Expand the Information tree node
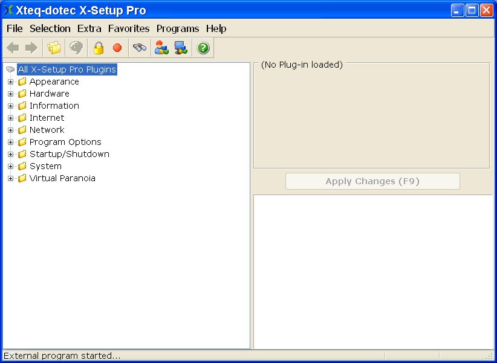The image size is (497, 363). [x=10, y=106]
